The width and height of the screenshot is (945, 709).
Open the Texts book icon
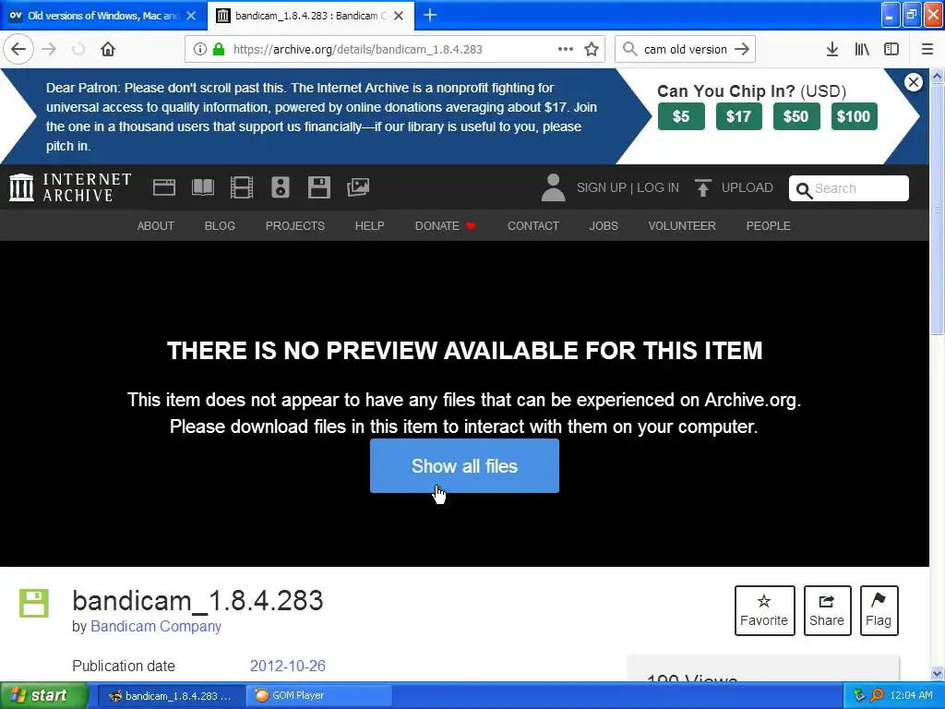[202, 187]
